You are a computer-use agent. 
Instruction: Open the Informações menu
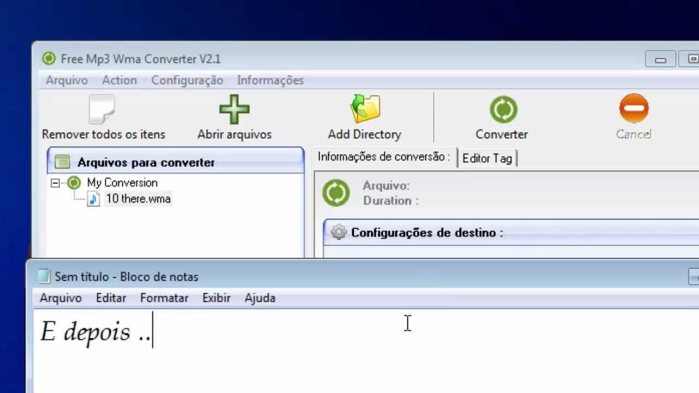(x=270, y=80)
